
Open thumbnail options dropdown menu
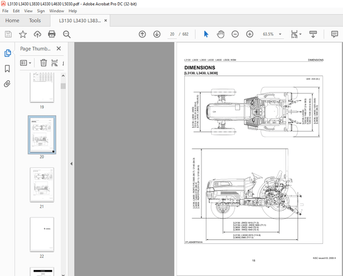pyautogui.click(x=25, y=63)
